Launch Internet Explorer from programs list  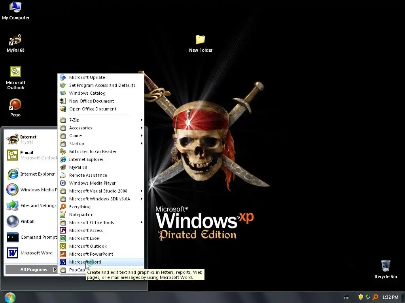point(101,159)
